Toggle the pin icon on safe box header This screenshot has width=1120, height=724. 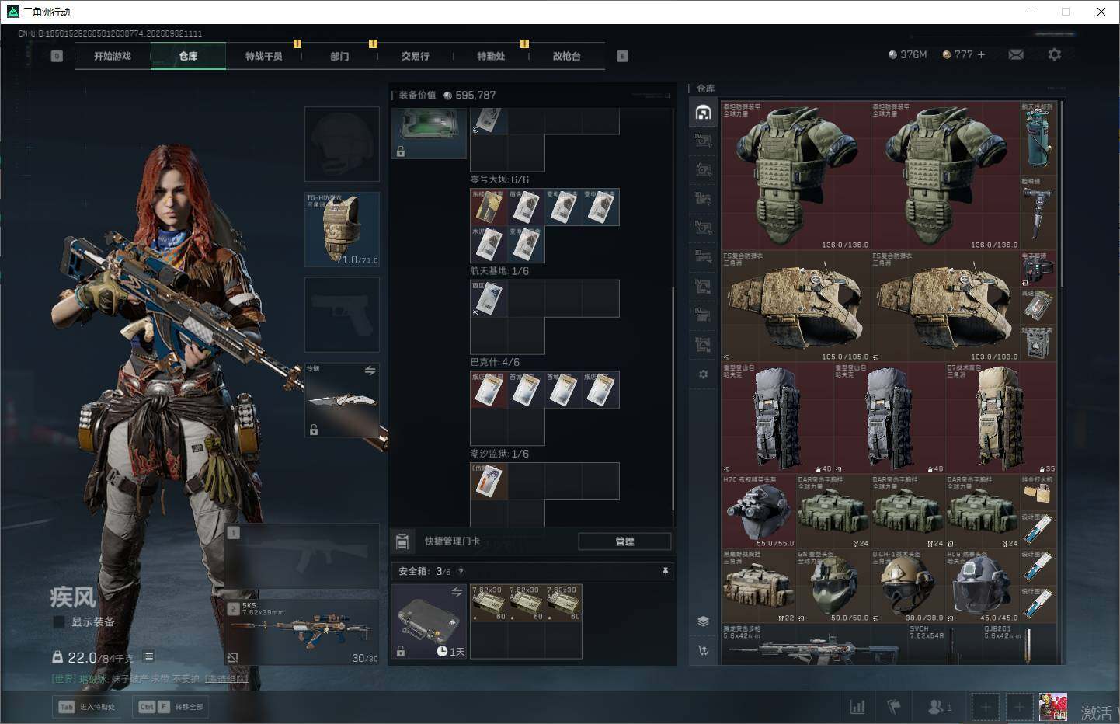pos(665,571)
